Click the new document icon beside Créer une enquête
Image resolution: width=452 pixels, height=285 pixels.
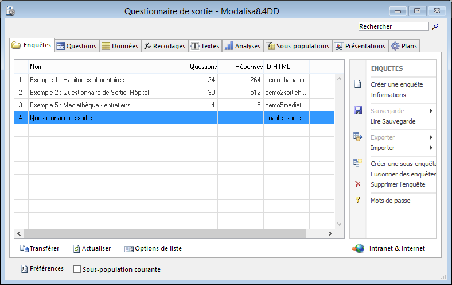click(358, 84)
